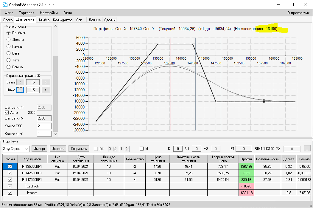
Task: Click the Выше value field showing 15
Action: pyautogui.click(x=33, y=82)
